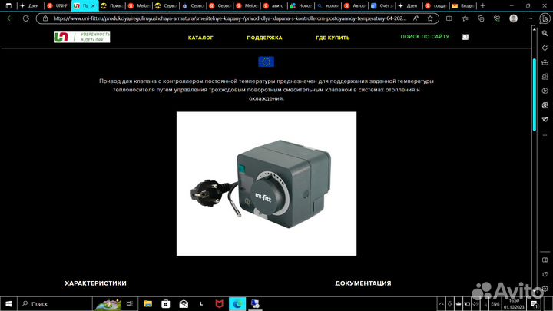Screen dimensions: 553x311
Task: Close the active Uni-Fitt product tab
Action: coord(93,6)
